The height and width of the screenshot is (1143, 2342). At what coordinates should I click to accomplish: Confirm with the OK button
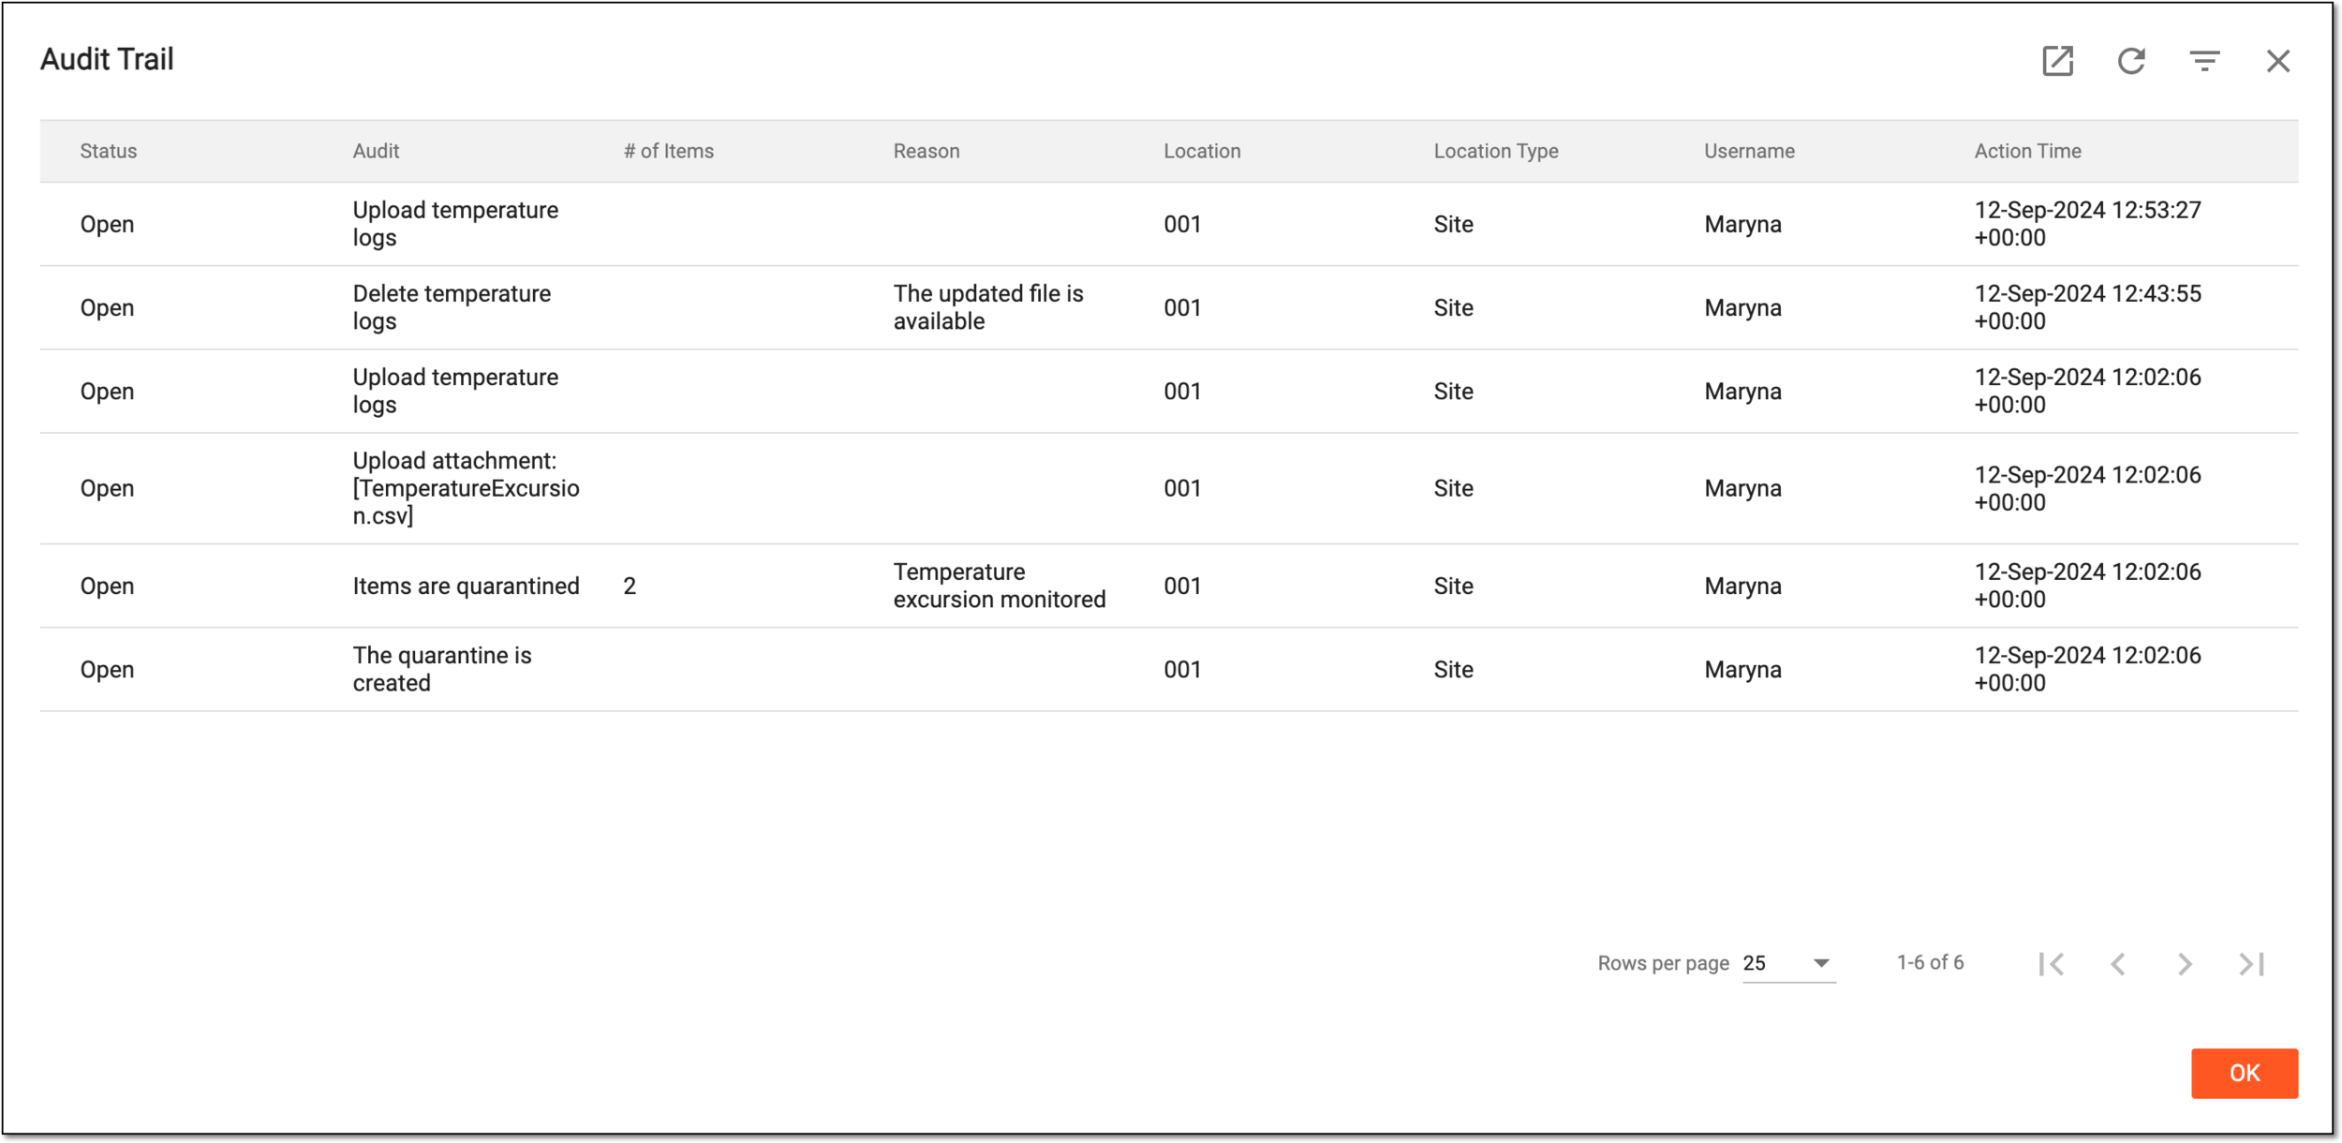pos(2245,1074)
